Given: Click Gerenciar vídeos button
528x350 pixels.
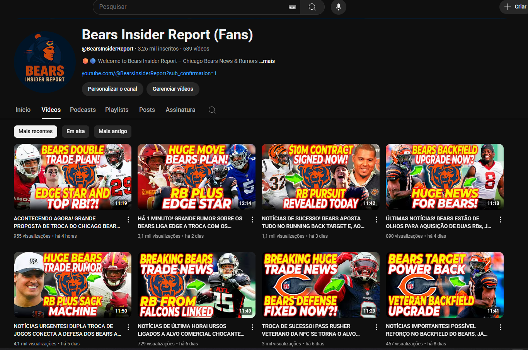Looking at the screenshot, I should point(173,89).
